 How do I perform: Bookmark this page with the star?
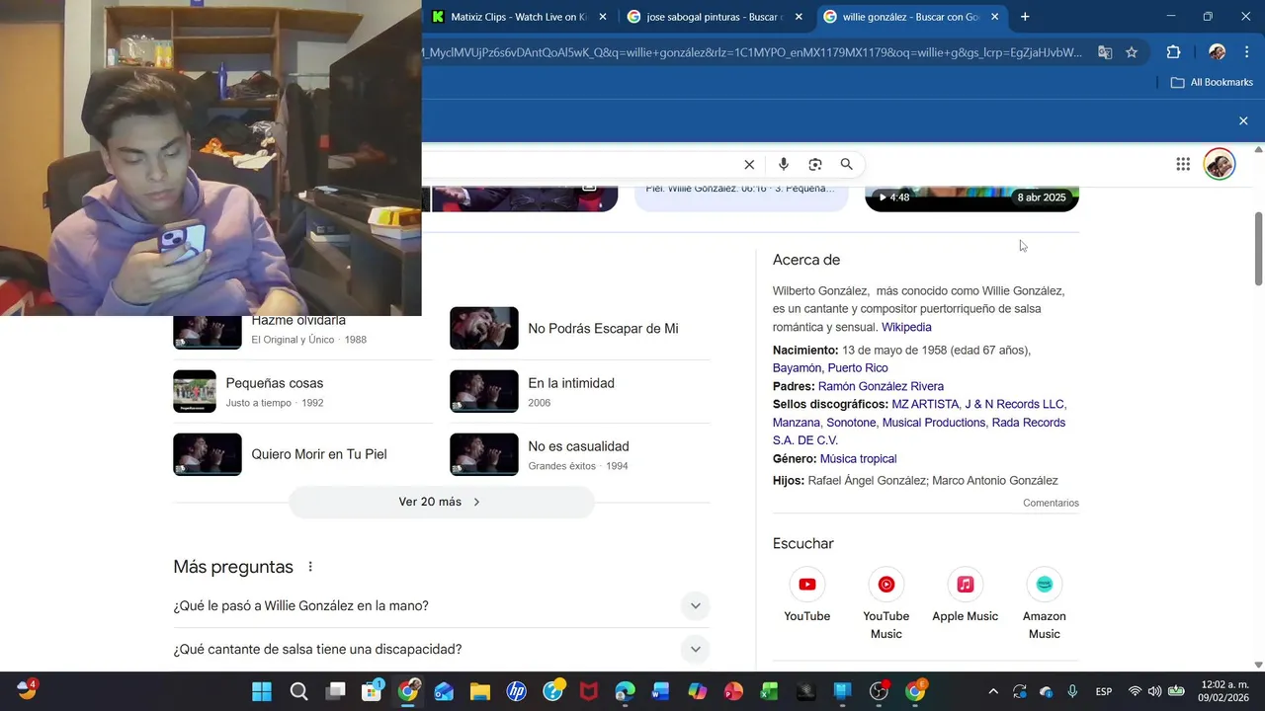[x=1132, y=52]
